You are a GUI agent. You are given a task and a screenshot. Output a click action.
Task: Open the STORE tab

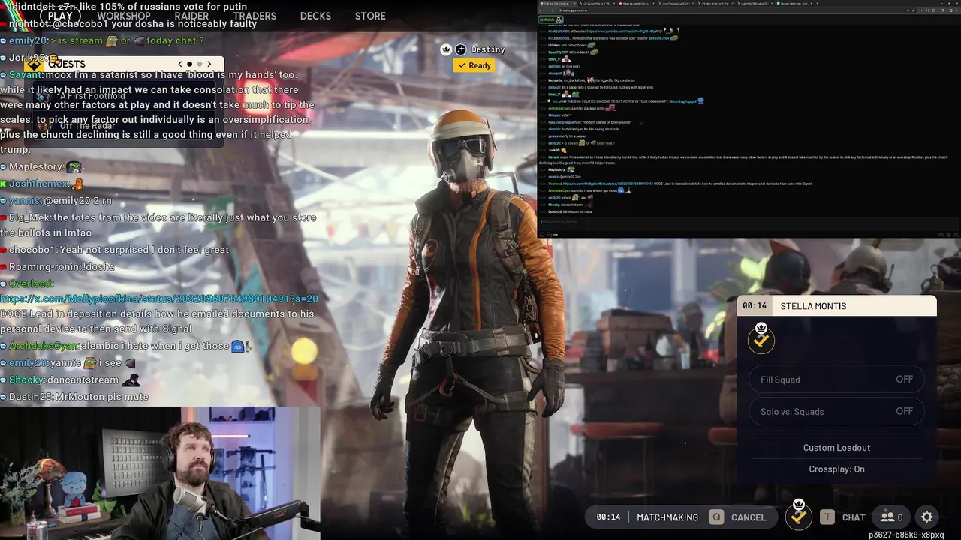(x=370, y=16)
